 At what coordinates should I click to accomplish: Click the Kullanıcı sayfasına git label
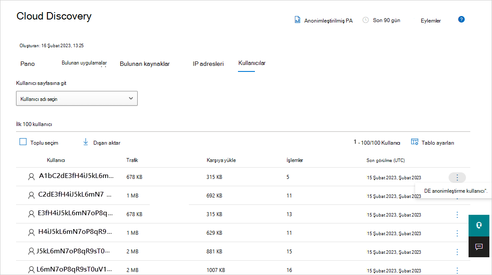tap(41, 83)
